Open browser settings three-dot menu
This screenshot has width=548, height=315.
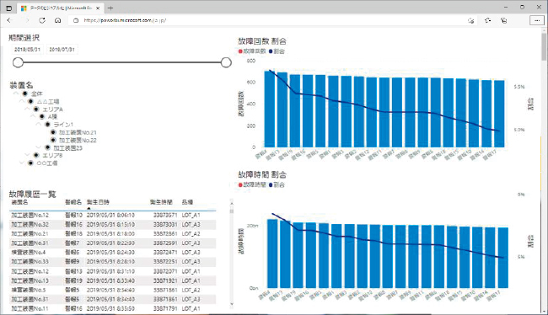pos(537,20)
